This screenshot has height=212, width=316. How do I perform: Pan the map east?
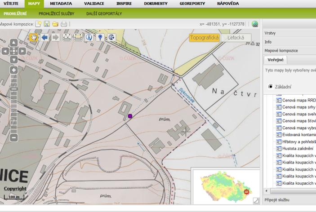pyautogui.click(x=22, y=51)
